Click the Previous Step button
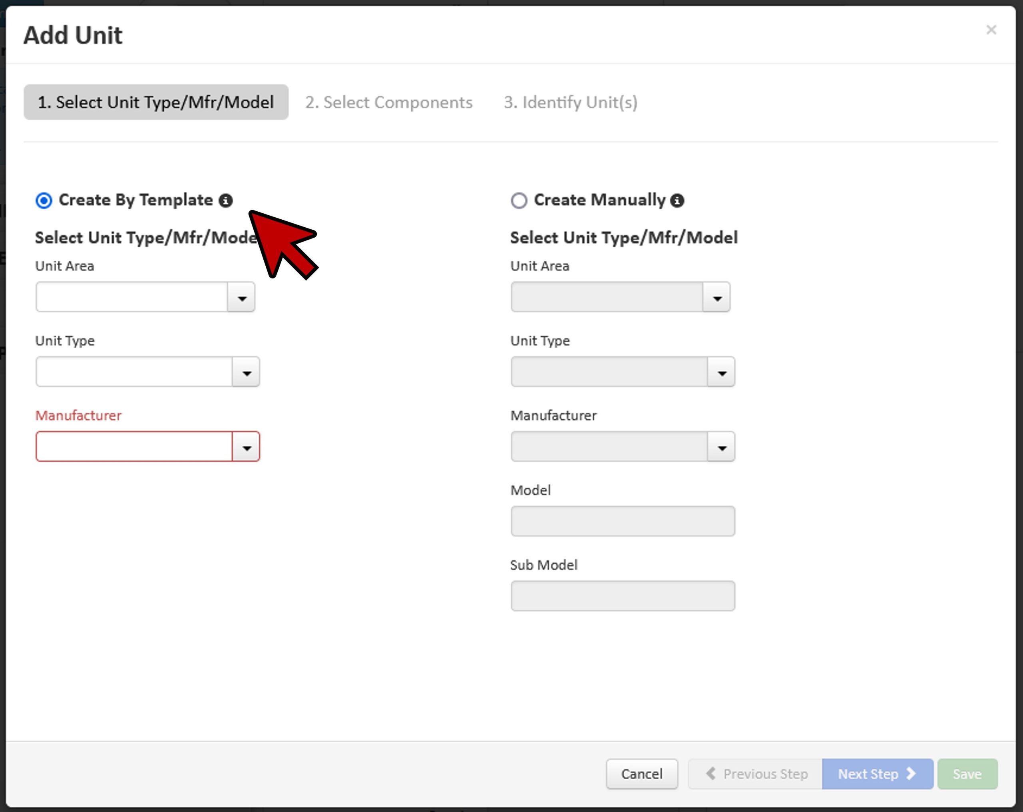The height and width of the screenshot is (812, 1023). pyautogui.click(x=756, y=774)
